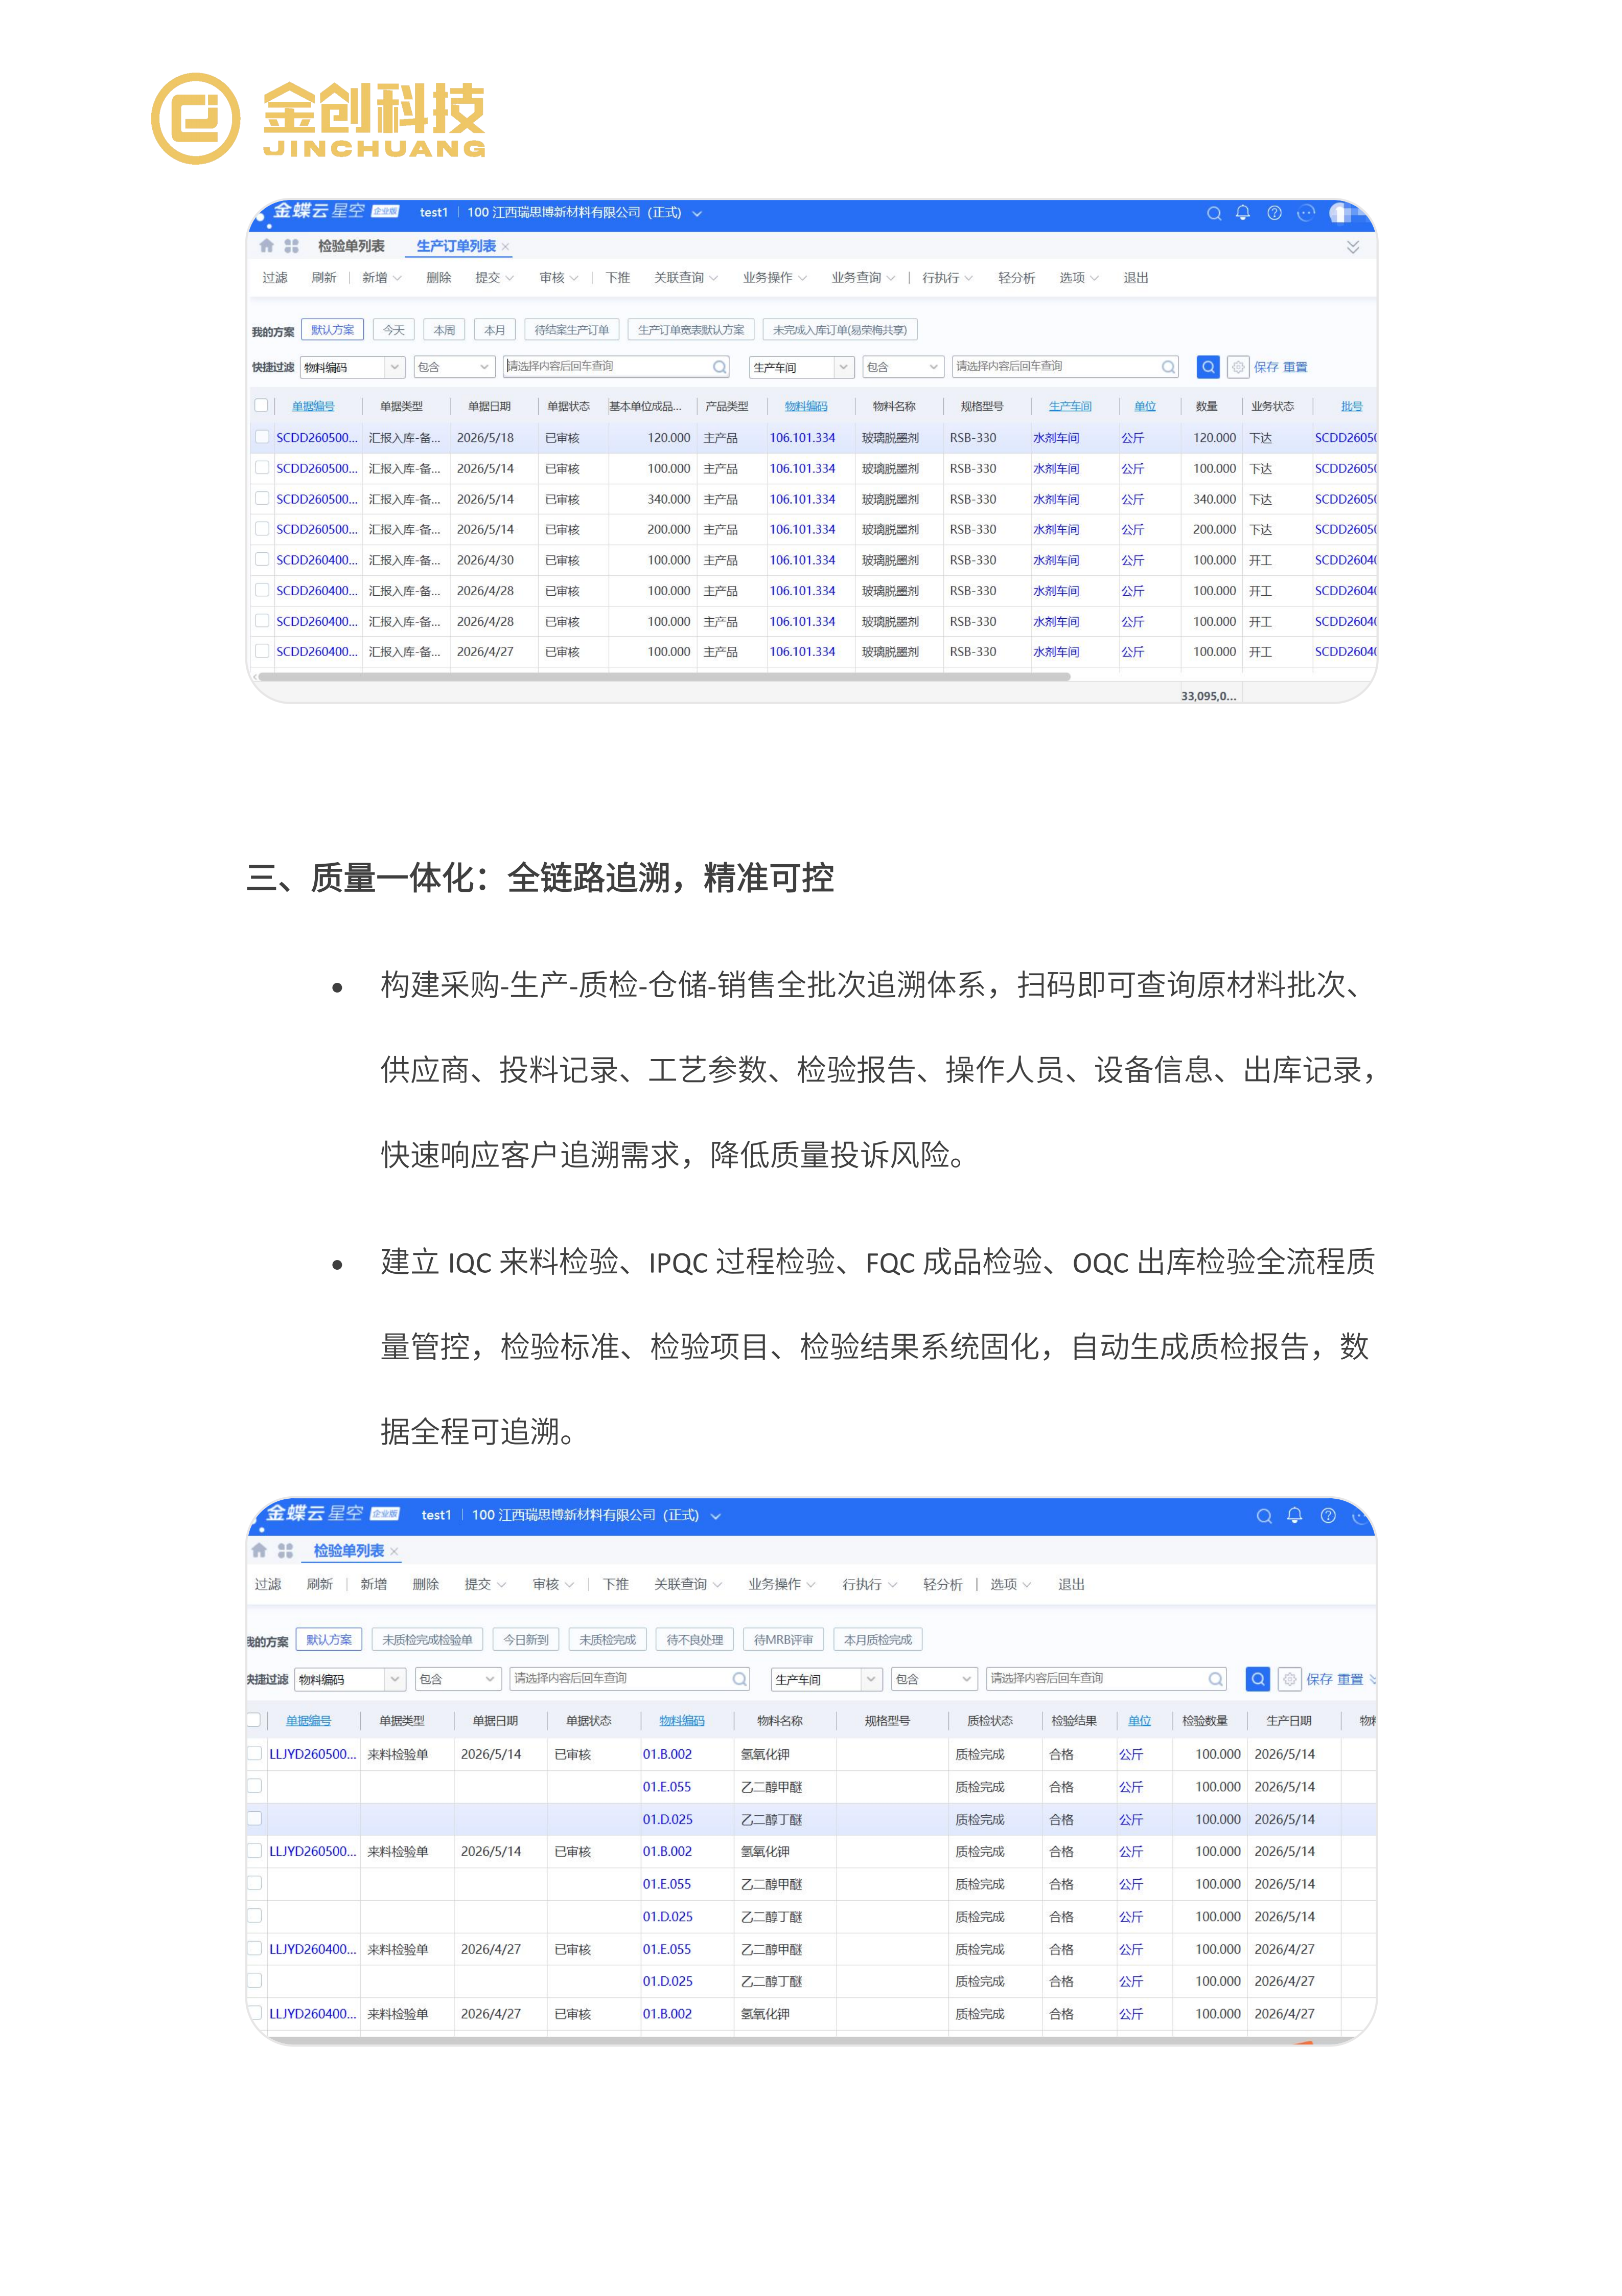Check the production order row with quantity 340.000
1622x2296 pixels.
[261, 498]
